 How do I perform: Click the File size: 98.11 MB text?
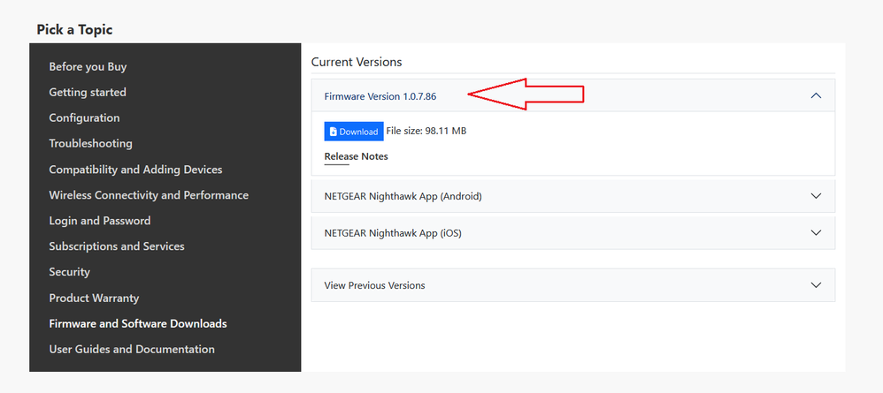pyautogui.click(x=426, y=131)
